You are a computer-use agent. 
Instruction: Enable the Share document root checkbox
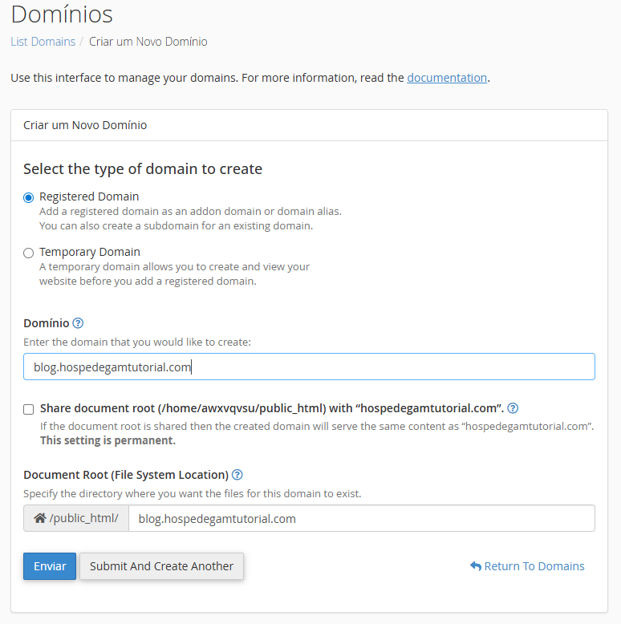[29, 408]
